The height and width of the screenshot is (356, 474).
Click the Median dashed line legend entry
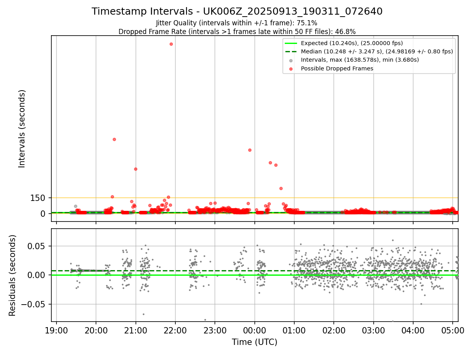tap(369, 51)
